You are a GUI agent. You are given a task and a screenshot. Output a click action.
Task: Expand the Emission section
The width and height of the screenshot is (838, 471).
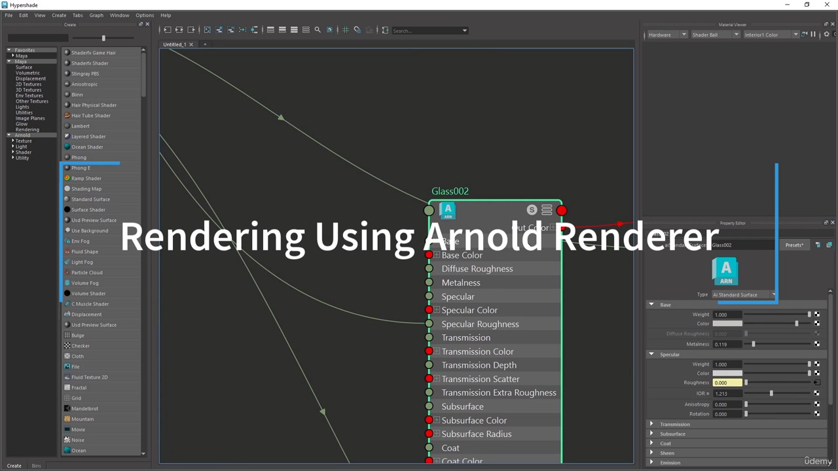(x=651, y=462)
